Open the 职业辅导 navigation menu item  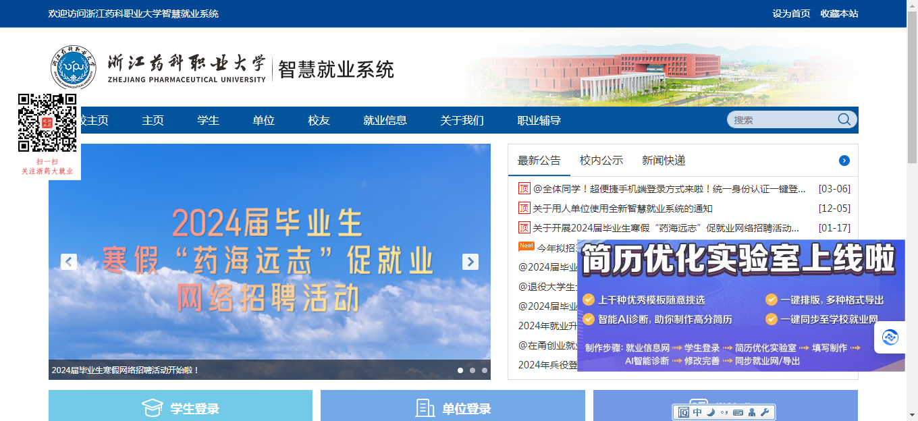click(x=539, y=120)
